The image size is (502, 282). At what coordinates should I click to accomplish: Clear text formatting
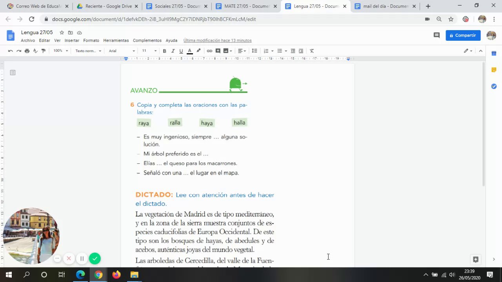[x=312, y=51]
